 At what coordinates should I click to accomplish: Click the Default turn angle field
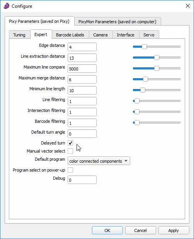click(x=82, y=134)
